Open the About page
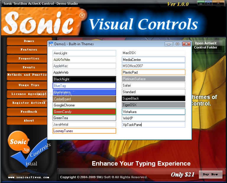The width and height of the screenshot is (227, 183). (x=27, y=121)
